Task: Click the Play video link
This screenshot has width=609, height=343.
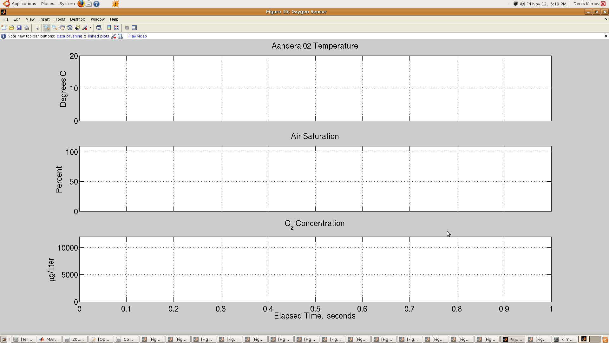Action: [138, 36]
